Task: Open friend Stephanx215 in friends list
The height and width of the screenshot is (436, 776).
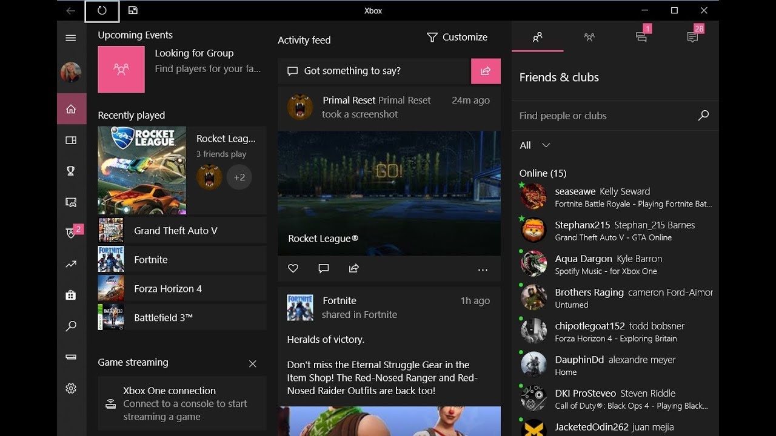Action: [615, 231]
